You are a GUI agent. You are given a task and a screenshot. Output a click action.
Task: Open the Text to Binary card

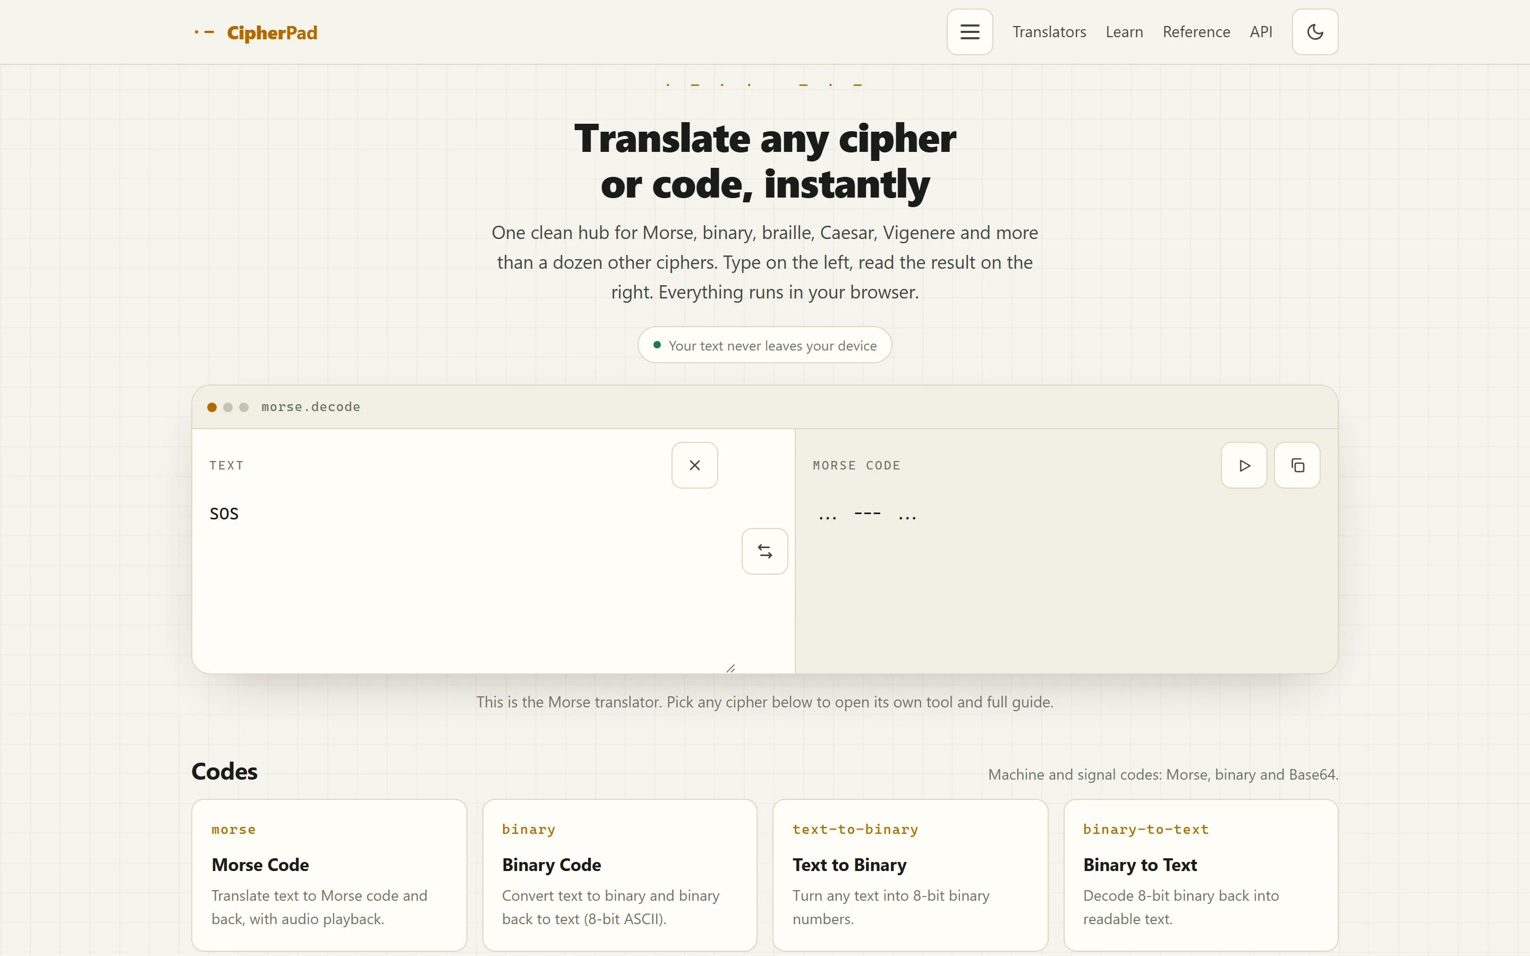910,875
